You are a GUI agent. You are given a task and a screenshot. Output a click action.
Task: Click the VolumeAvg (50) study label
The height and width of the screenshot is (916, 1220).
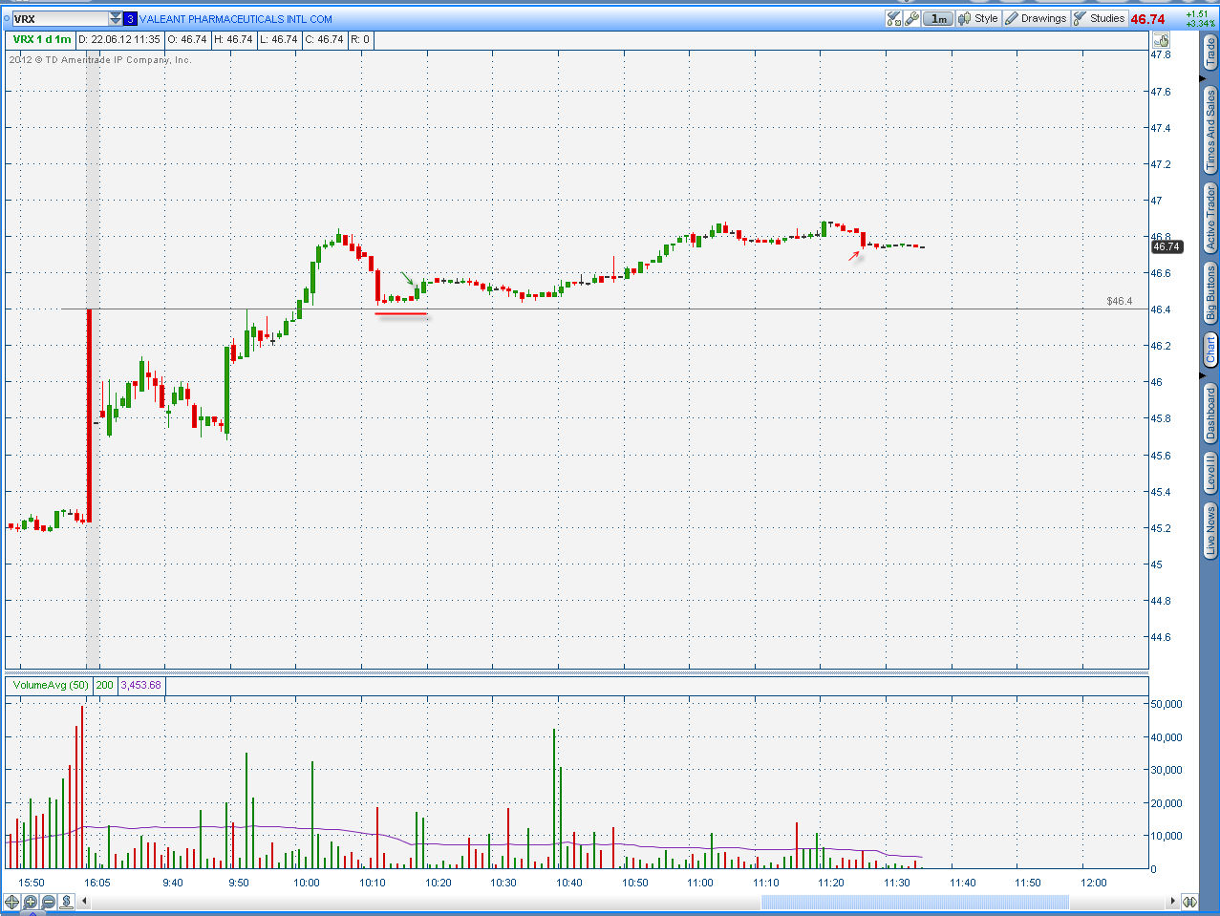(x=51, y=685)
